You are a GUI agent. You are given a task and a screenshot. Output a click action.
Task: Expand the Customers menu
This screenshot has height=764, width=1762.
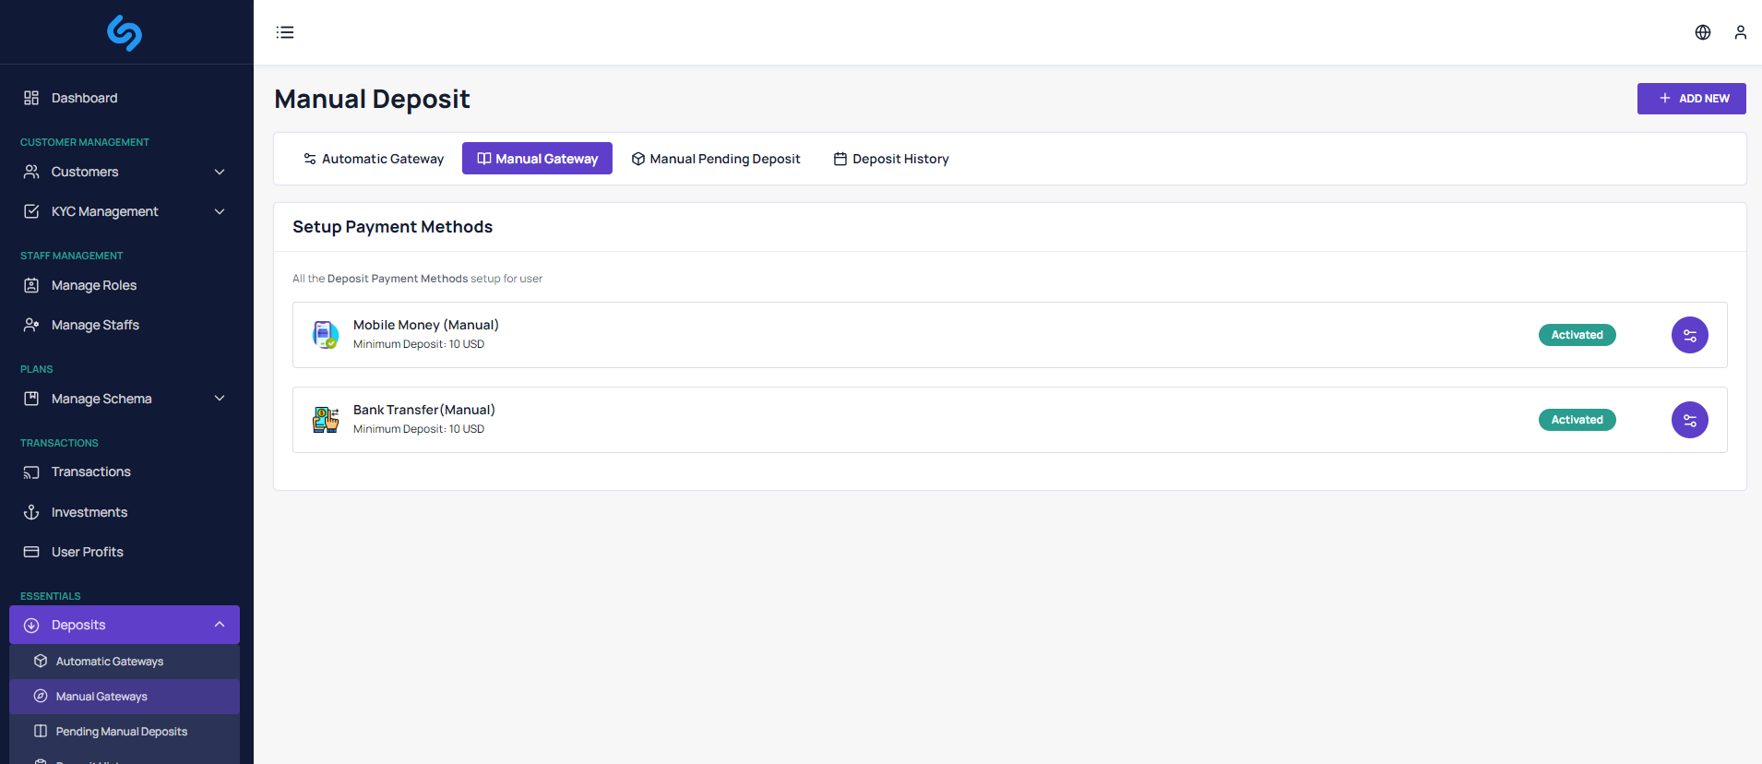125,172
